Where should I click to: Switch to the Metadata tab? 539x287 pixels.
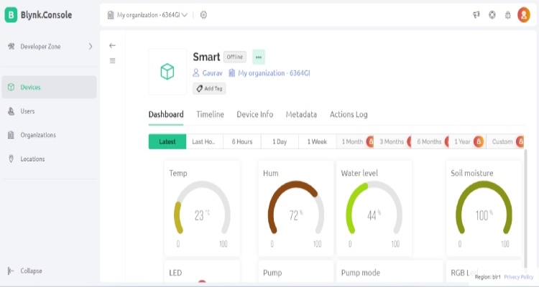[301, 114]
